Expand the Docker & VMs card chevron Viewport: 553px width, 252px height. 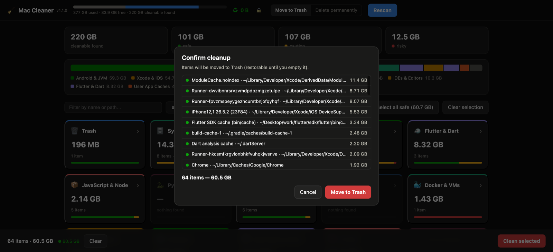tap(481, 185)
